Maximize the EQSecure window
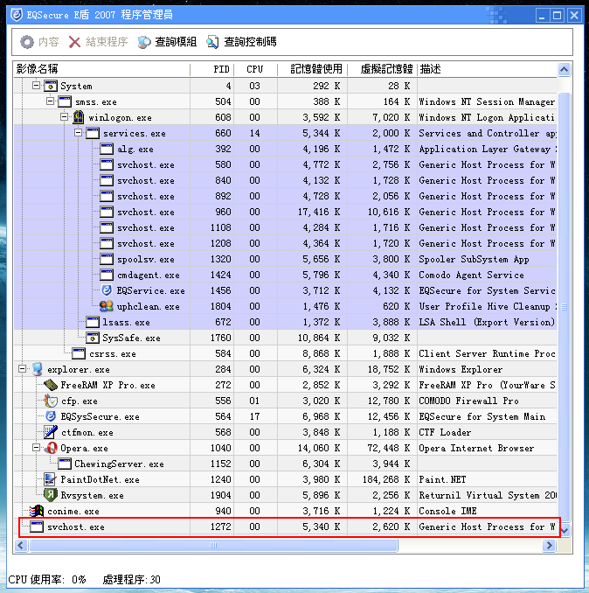This screenshot has width=589, height=593. [558, 16]
